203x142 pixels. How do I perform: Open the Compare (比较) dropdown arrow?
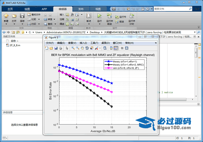[x=39, y=19]
